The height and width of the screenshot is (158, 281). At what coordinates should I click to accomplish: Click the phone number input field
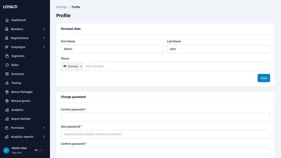click(176, 66)
